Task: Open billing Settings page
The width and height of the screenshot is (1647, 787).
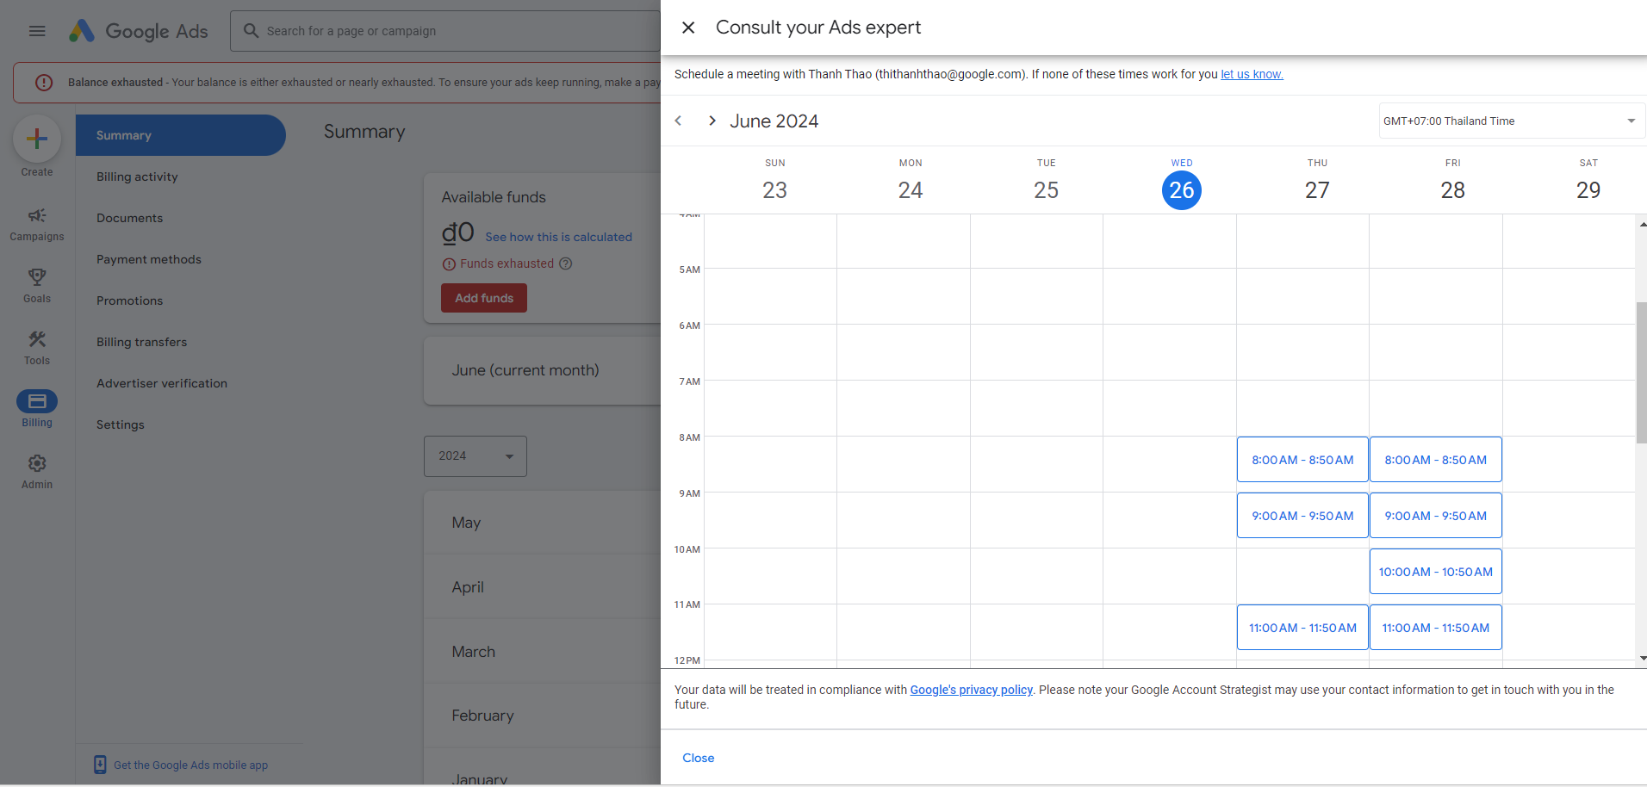Action: (121, 424)
